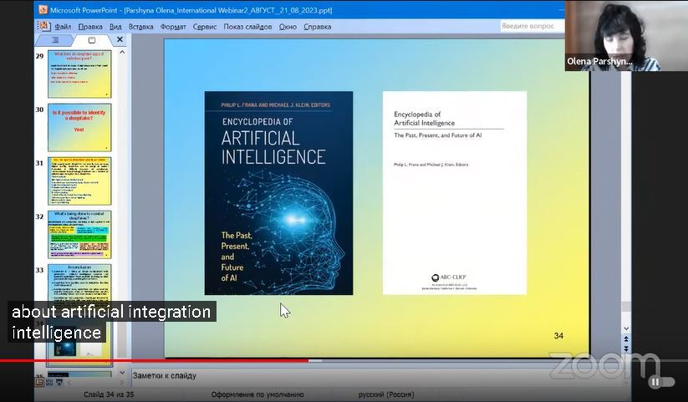Switch to the Slides thumbnail tab
Viewport: 688px width, 402px height.
(x=92, y=40)
